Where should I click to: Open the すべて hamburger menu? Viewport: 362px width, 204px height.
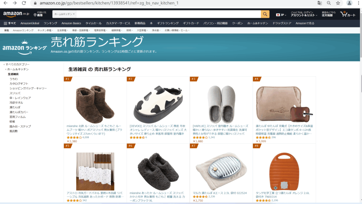point(10,23)
